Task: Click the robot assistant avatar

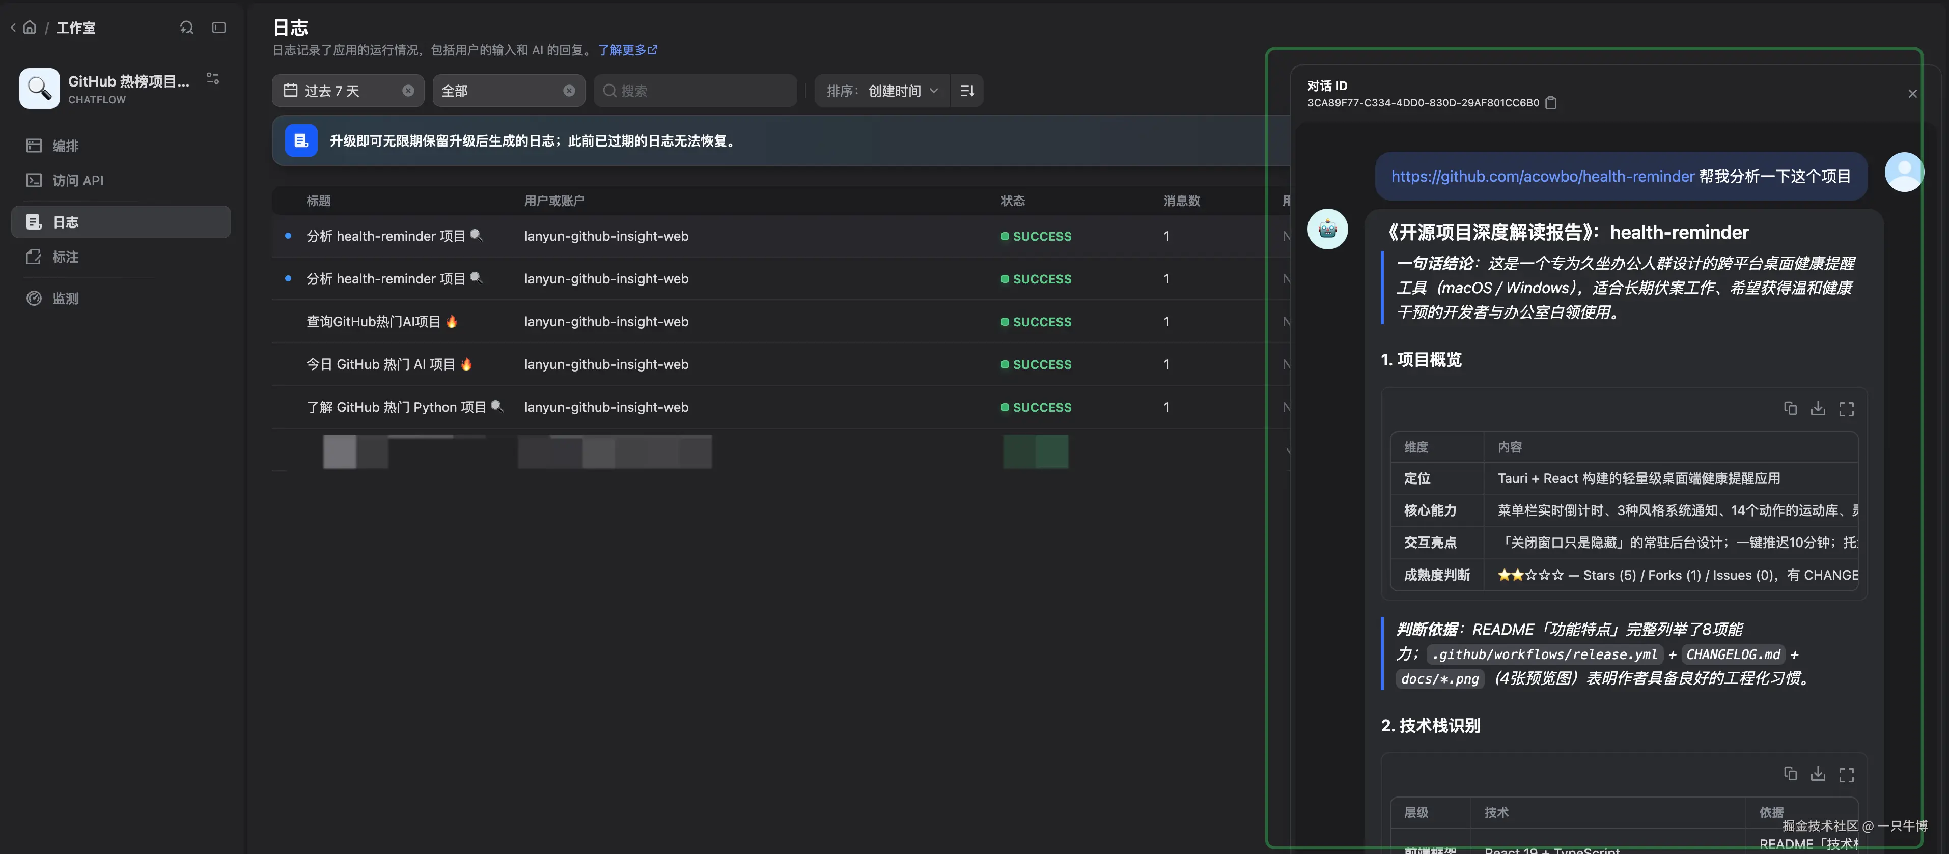Action: 1327,229
